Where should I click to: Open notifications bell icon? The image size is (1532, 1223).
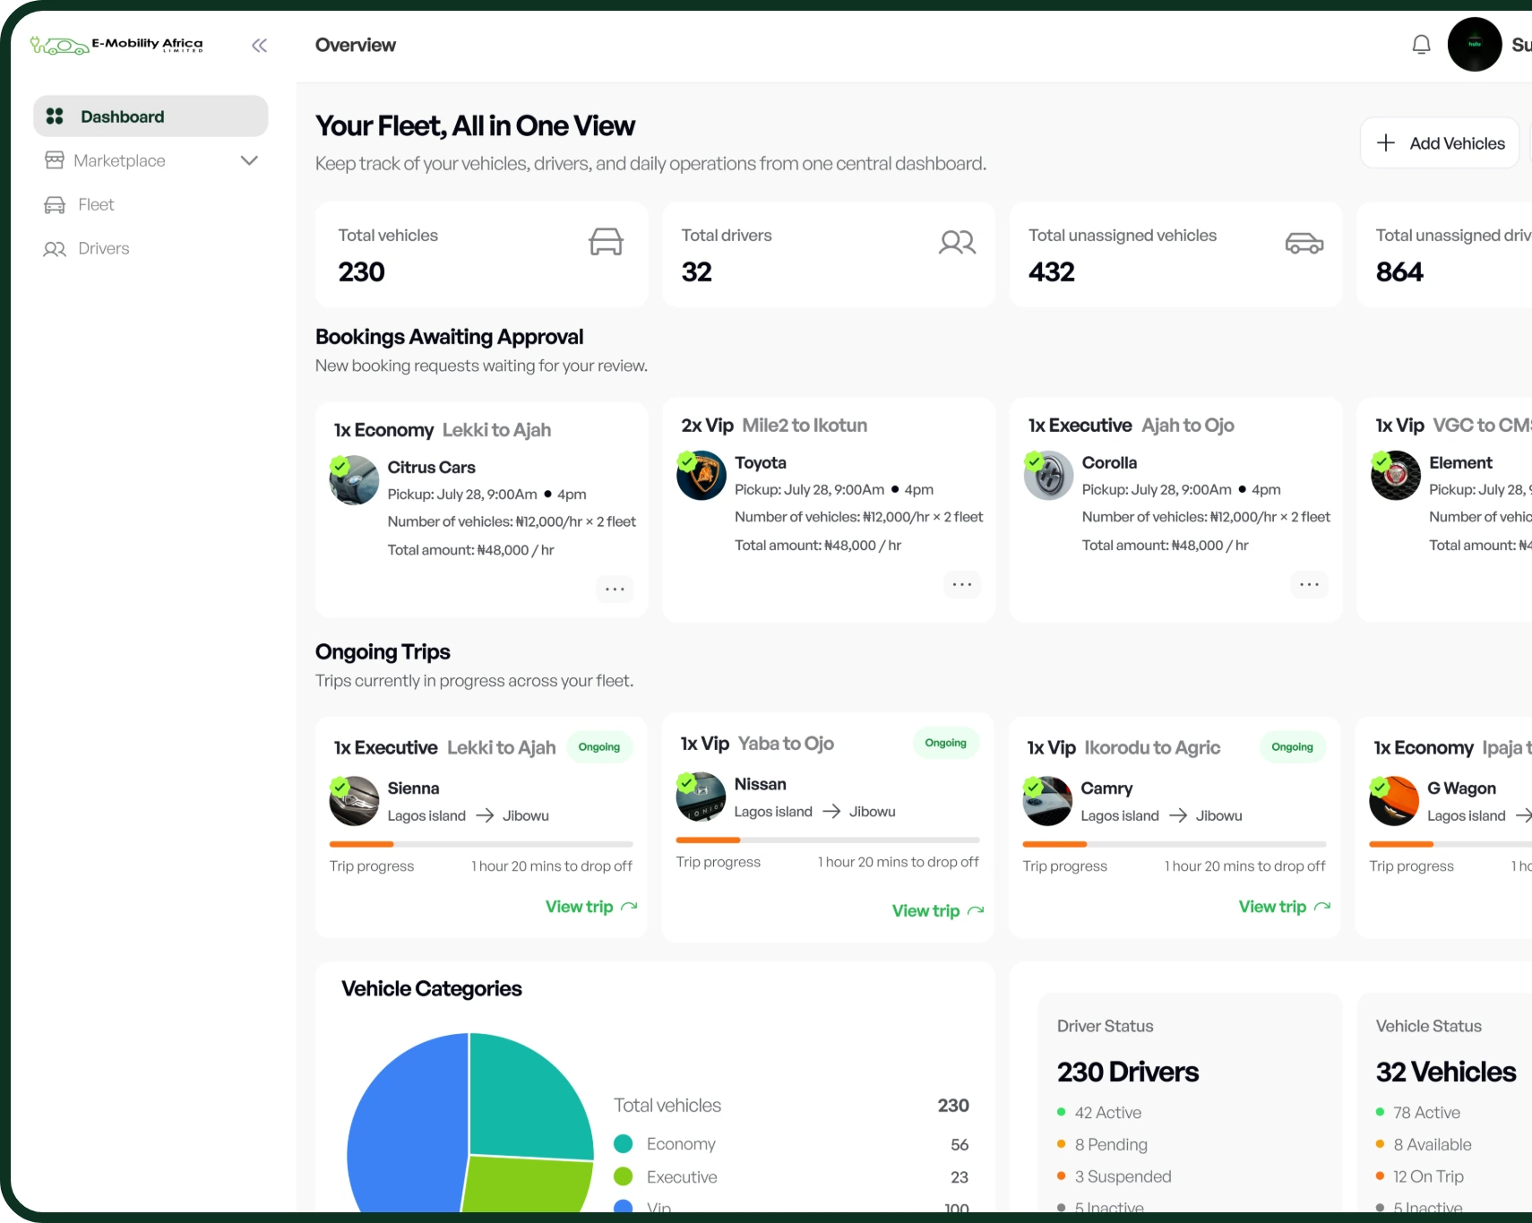(x=1421, y=45)
